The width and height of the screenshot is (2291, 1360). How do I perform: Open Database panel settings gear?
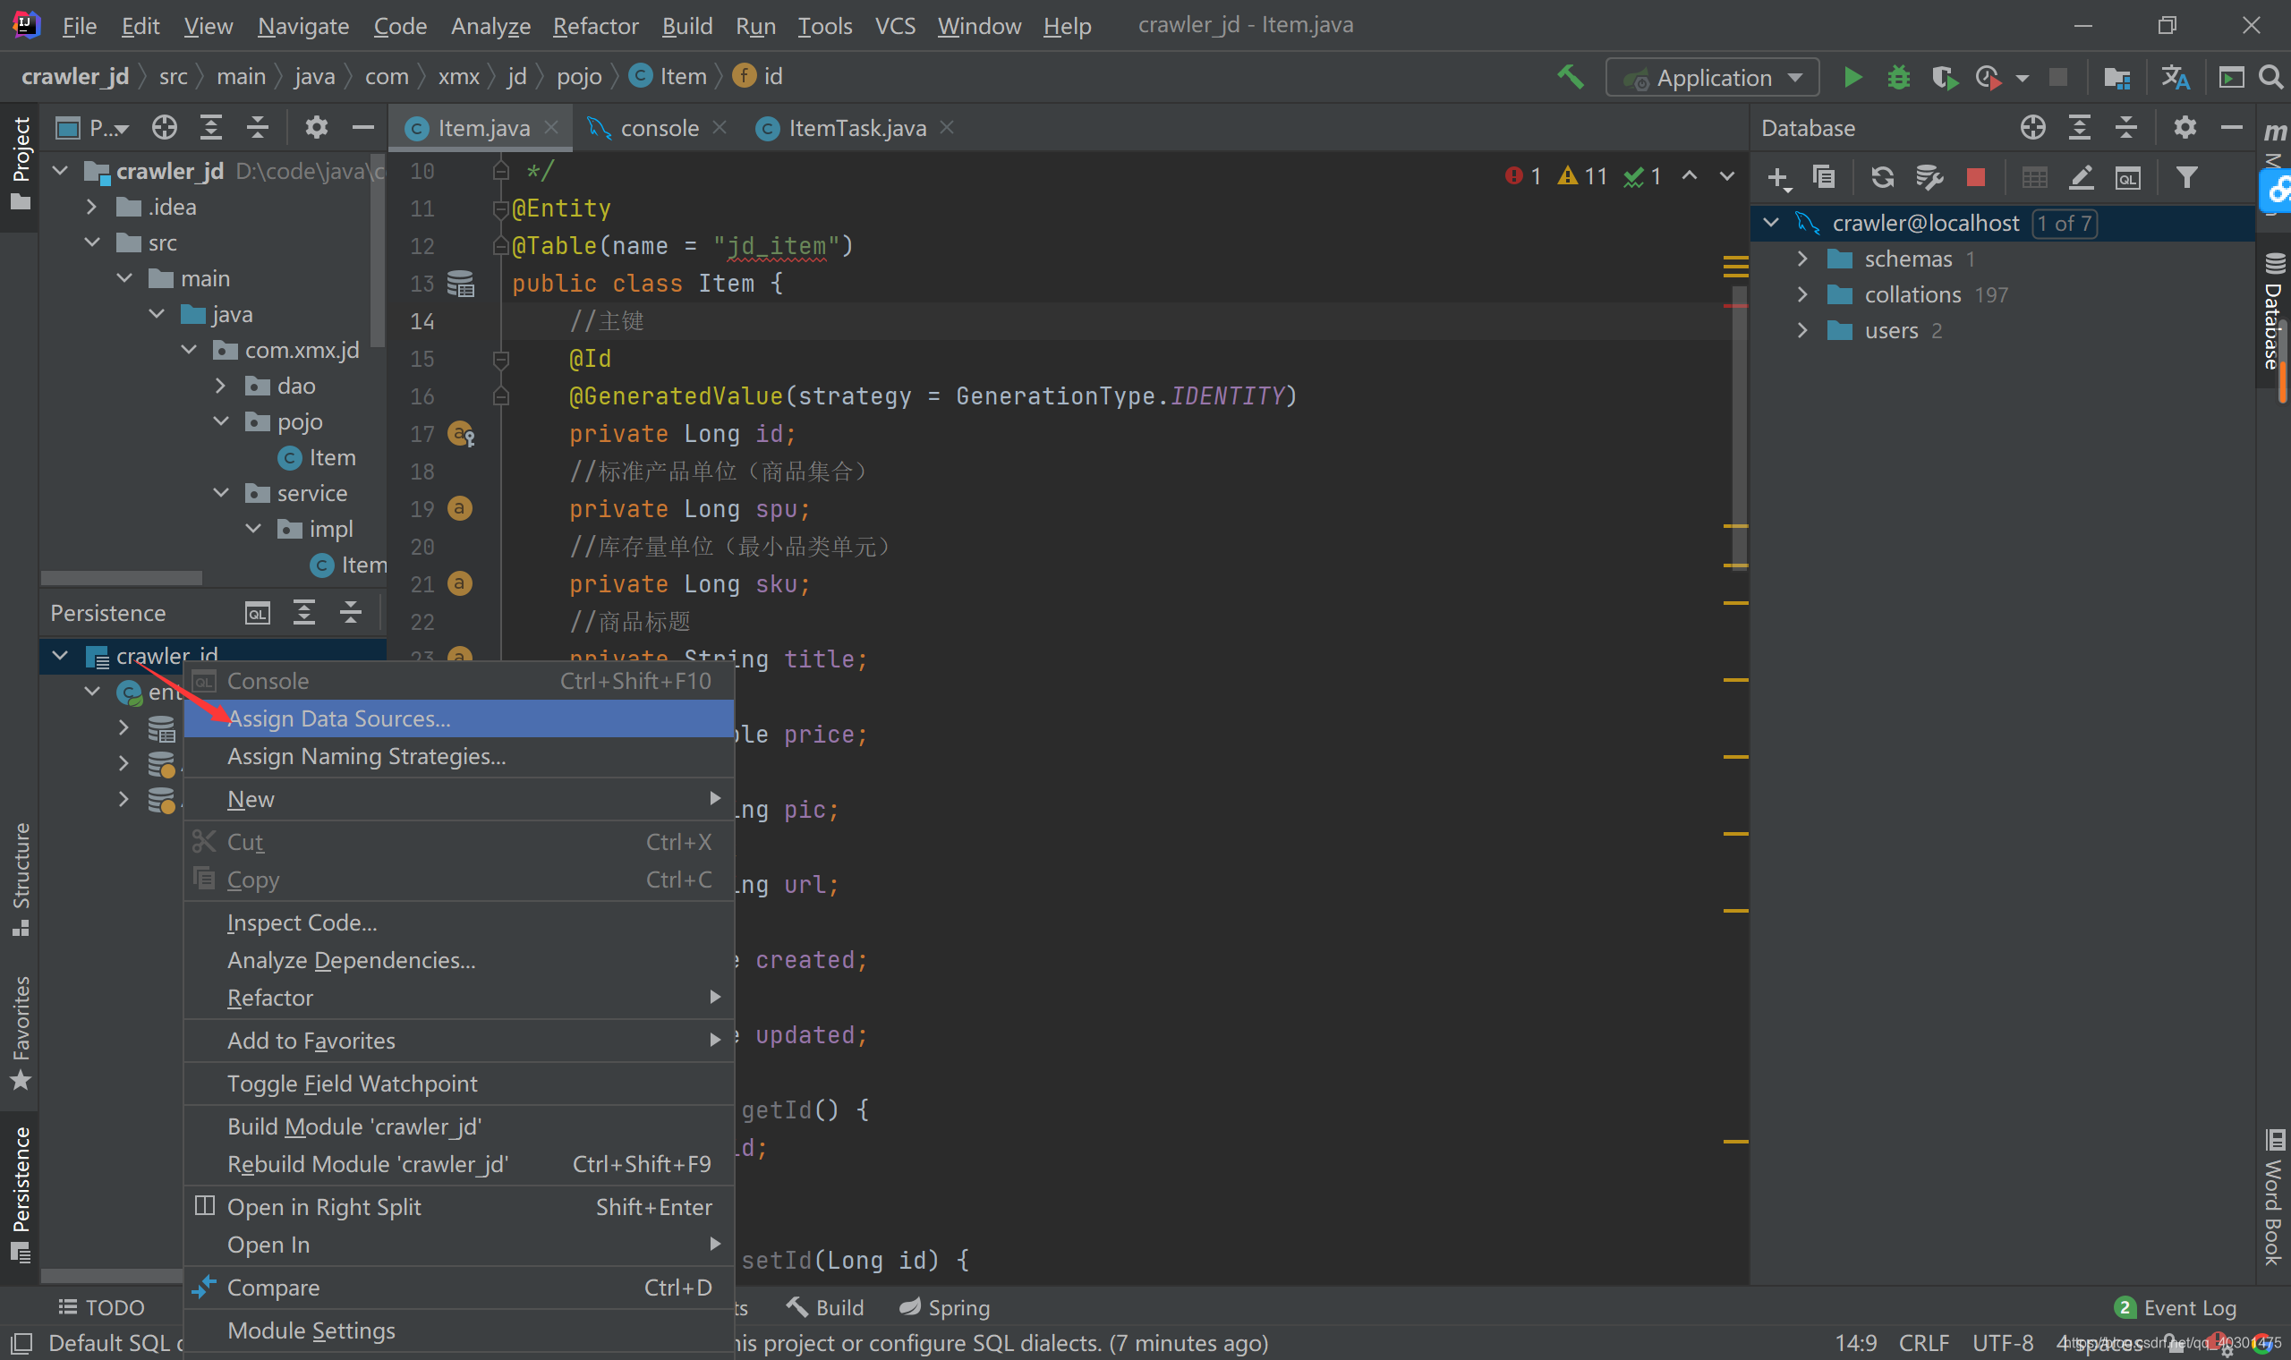coord(2185,127)
